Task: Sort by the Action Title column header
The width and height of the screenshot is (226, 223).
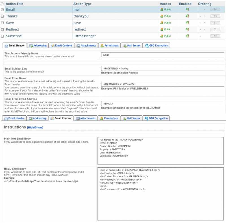Action: (x=14, y=4)
